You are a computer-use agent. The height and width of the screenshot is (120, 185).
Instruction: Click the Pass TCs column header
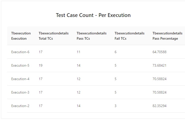91,36
